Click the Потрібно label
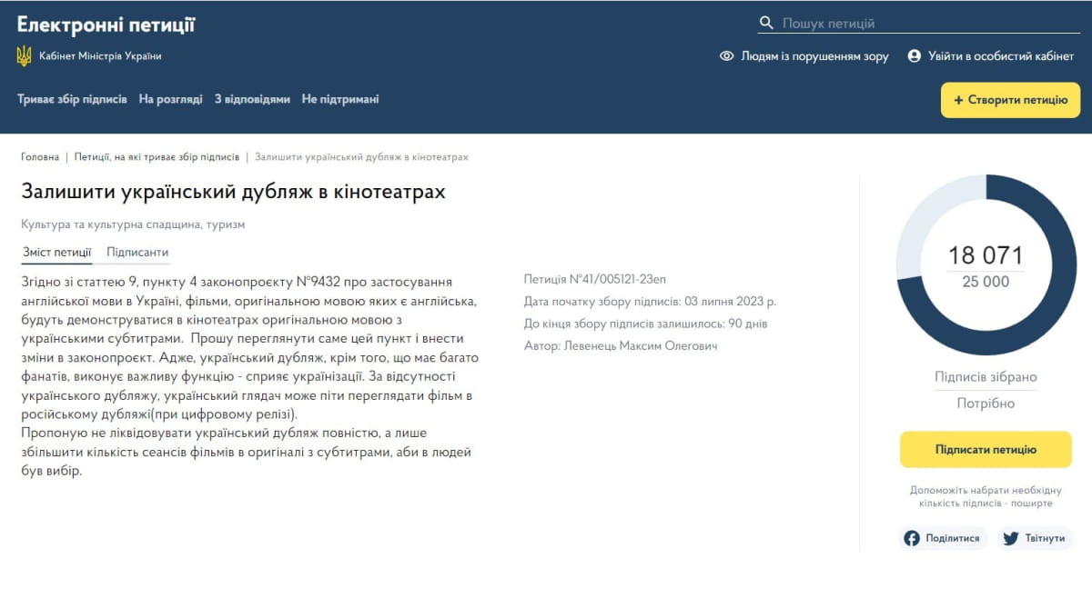This screenshot has height=608, width=1092. coord(986,404)
